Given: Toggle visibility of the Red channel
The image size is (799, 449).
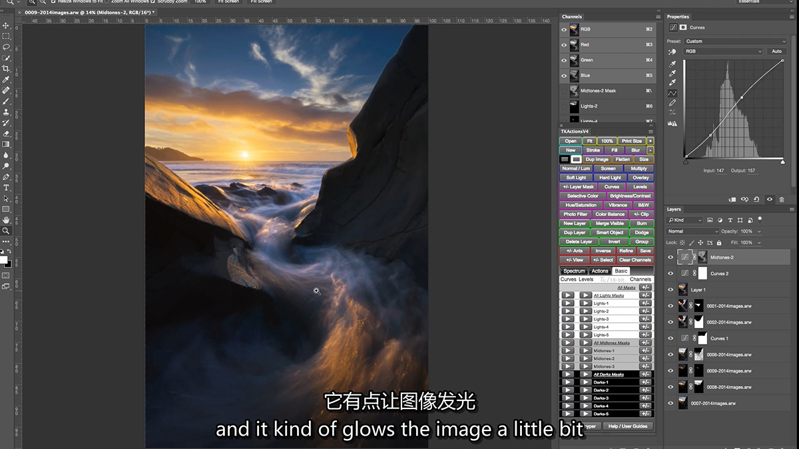Looking at the screenshot, I should coord(564,45).
